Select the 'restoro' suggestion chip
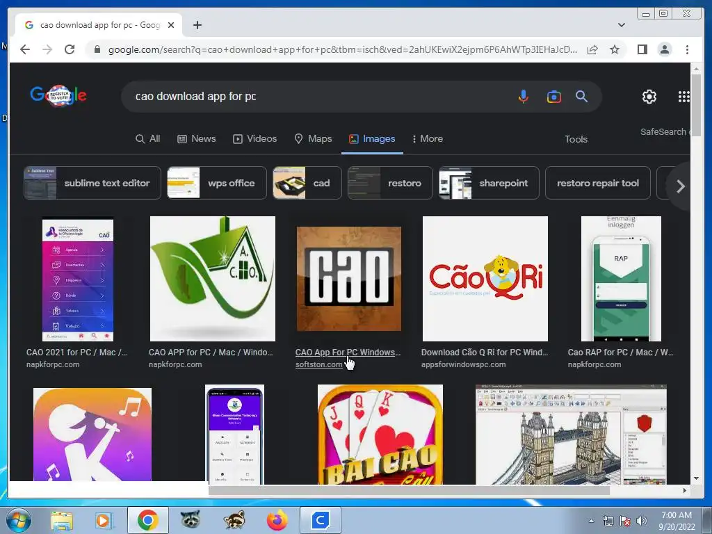The height and width of the screenshot is (534, 712). [390, 183]
